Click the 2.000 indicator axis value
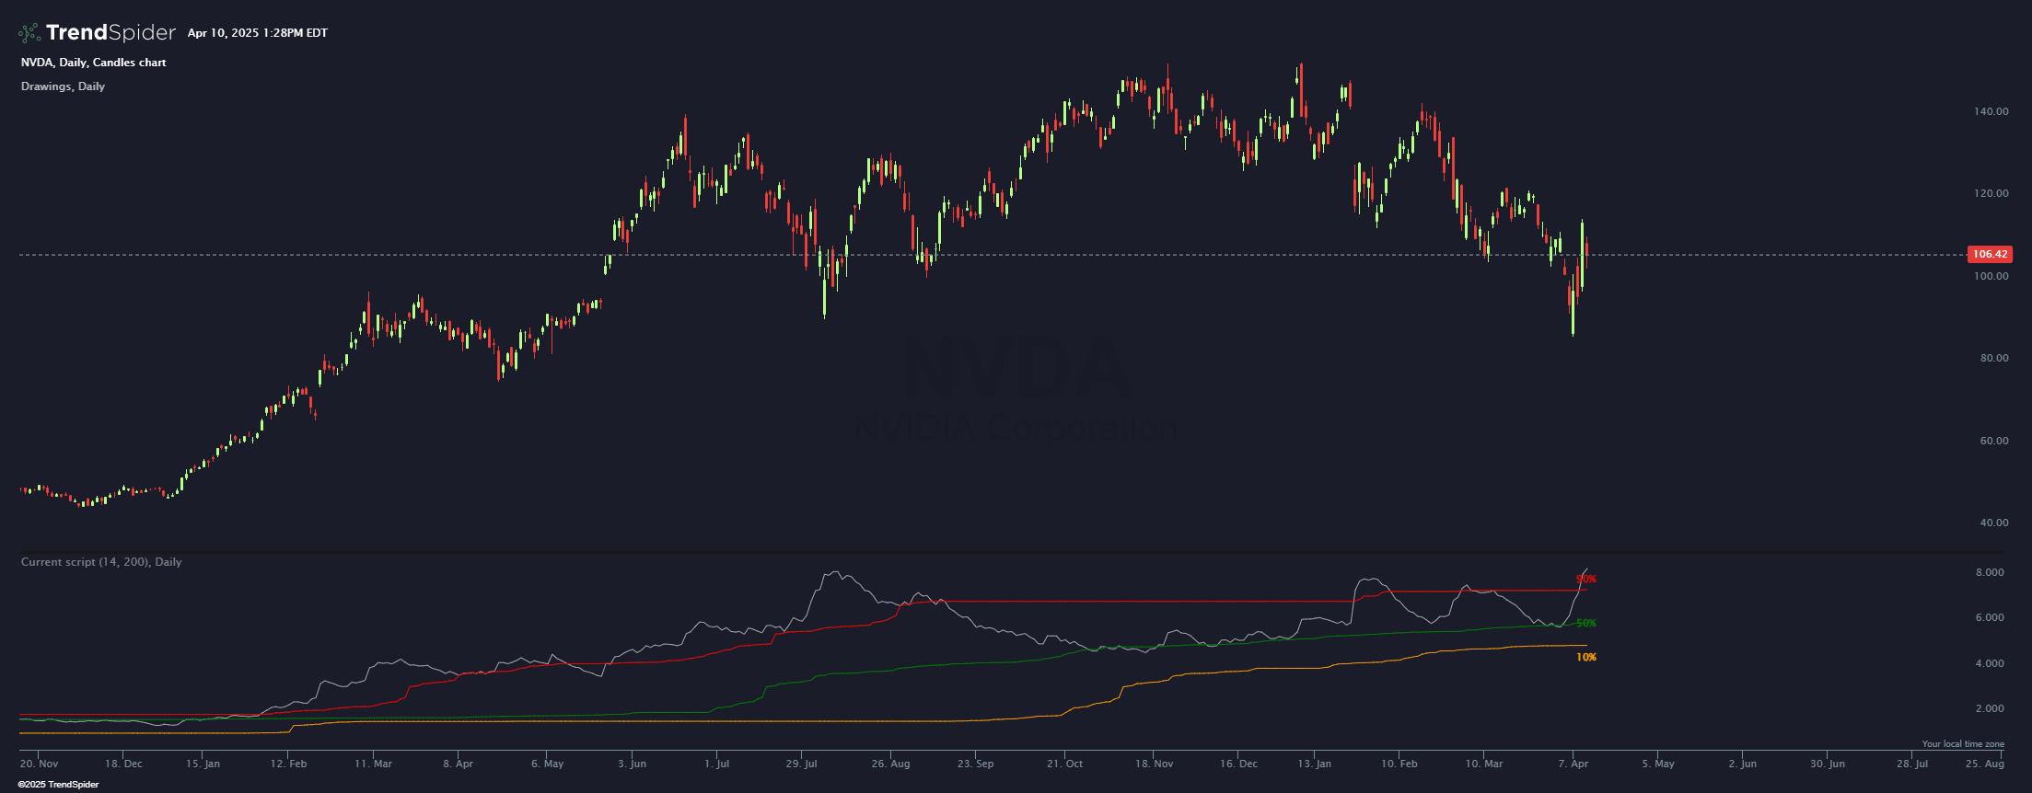 pos(1989,708)
